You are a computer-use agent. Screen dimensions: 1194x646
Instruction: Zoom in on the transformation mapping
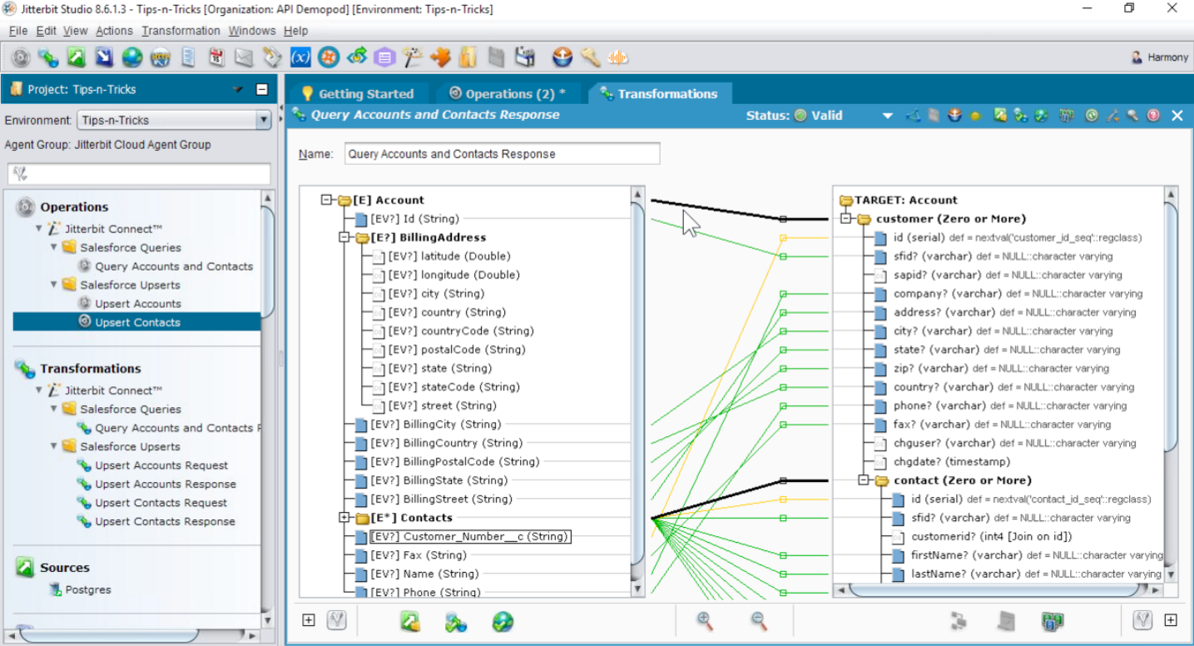coord(703,619)
